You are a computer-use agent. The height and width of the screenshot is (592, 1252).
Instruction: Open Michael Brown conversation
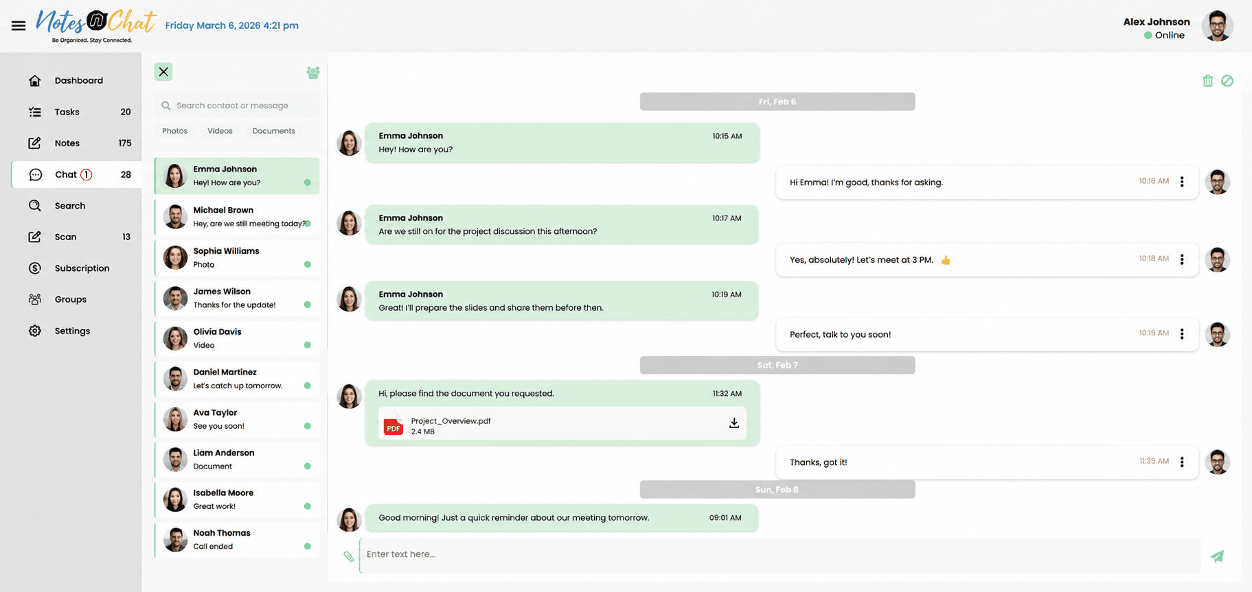point(237,217)
